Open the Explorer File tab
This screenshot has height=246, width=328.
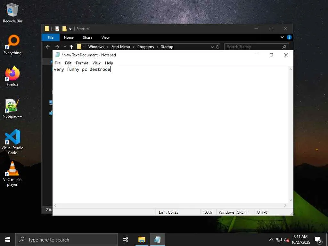[x=51, y=37]
